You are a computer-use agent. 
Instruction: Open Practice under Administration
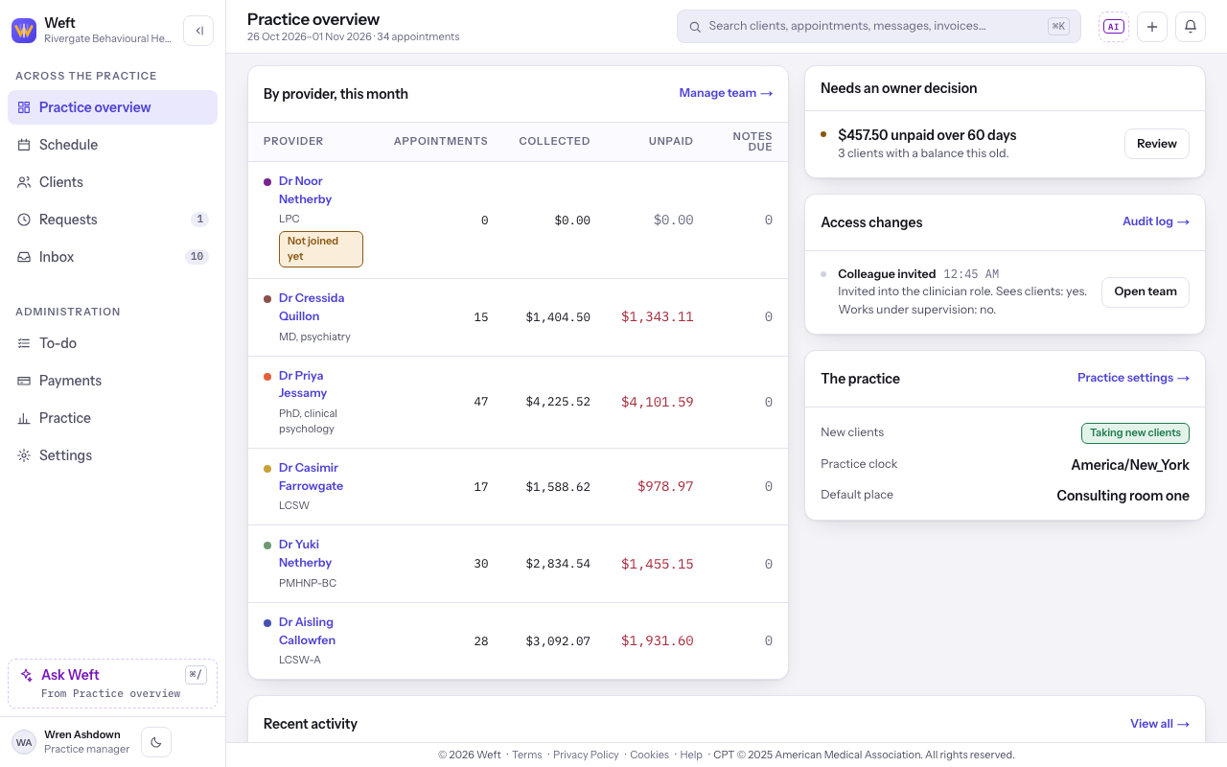112,418
